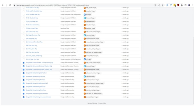Click the yellow extension icon with badge
Viewport: 194px width, 106px height.
175,5
